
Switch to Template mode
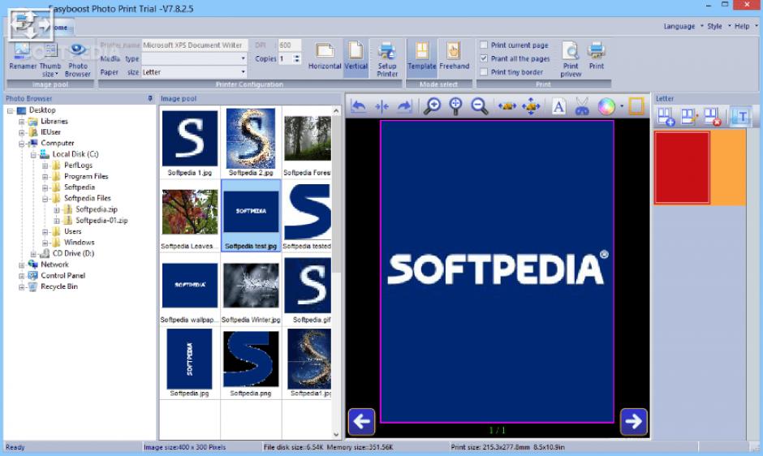coord(422,57)
